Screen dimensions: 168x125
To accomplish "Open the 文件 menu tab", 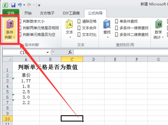I will [x=11, y=13].
